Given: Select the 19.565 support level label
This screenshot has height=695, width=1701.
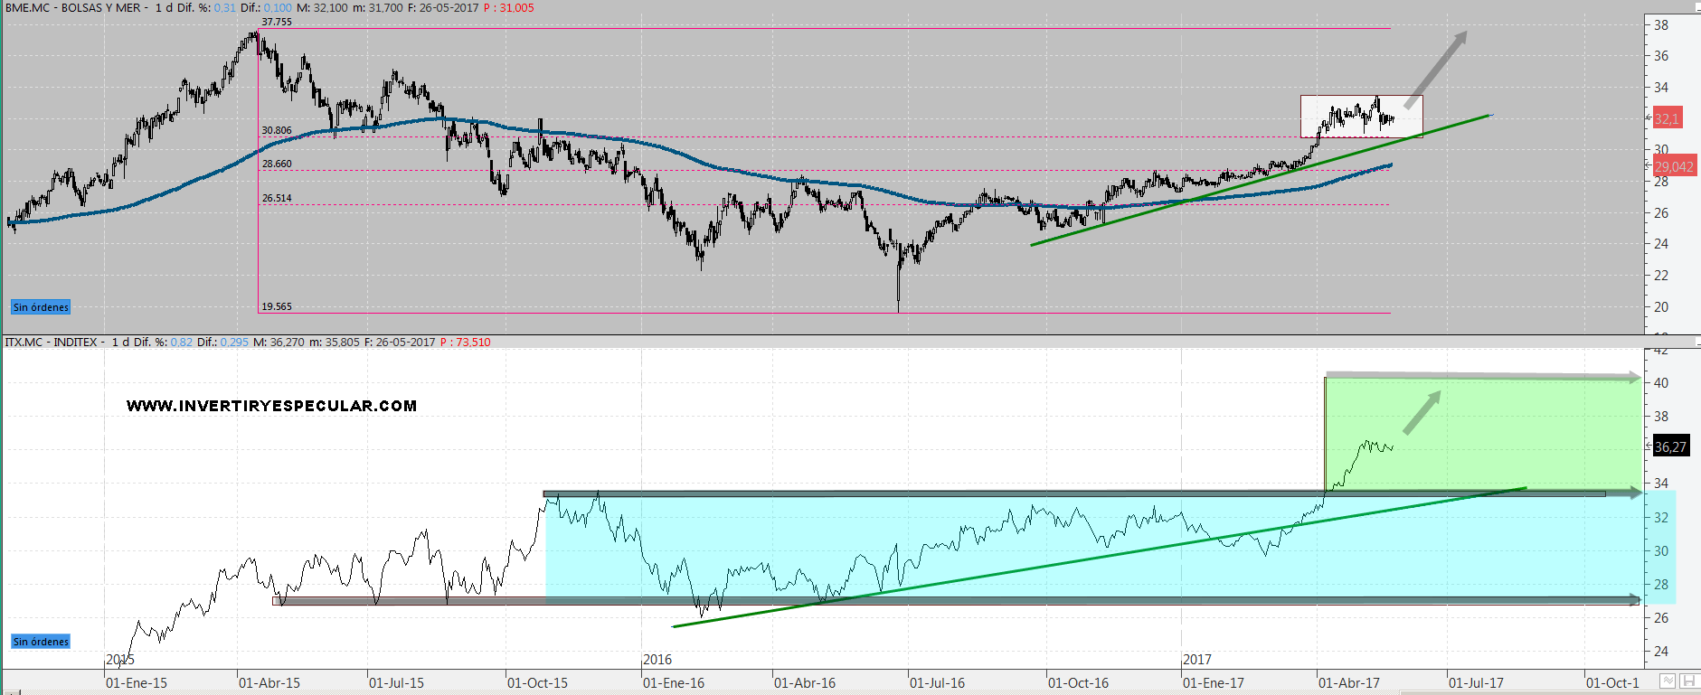Looking at the screenshot, I should click(x=277, y=306).
